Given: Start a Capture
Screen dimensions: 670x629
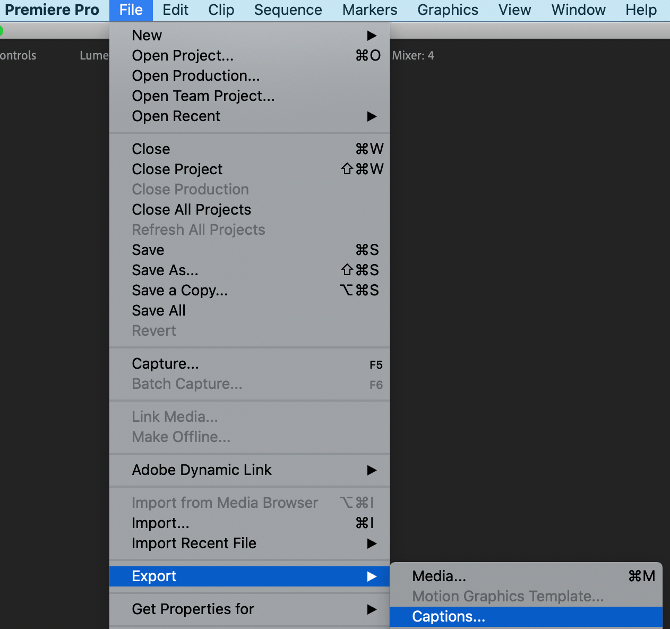Looking at the screenshot, I should point(165,363).
